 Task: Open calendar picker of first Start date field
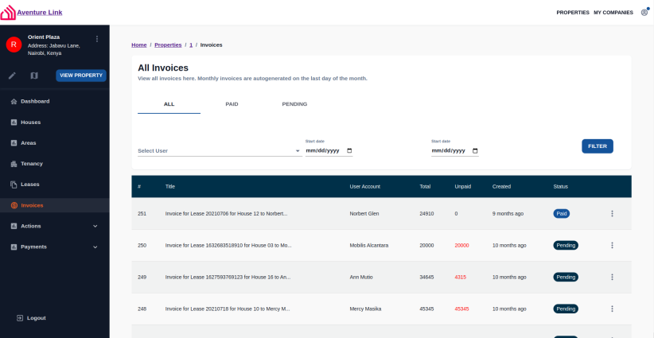pyautogui.click(x=349, y=151)
